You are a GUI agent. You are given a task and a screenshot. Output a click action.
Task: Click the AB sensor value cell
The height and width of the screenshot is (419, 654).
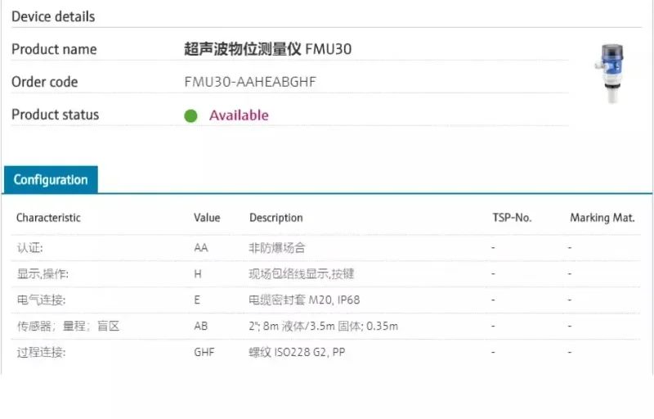click(x=201, y=327)
